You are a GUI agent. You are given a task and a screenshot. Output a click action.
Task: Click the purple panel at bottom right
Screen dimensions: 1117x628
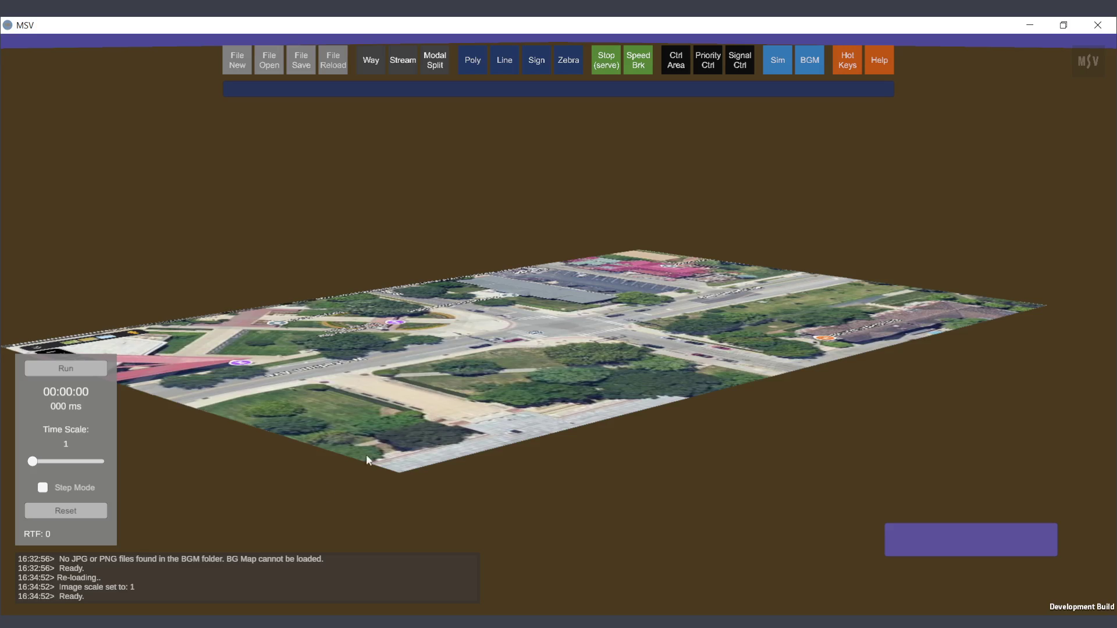(971, 540)
